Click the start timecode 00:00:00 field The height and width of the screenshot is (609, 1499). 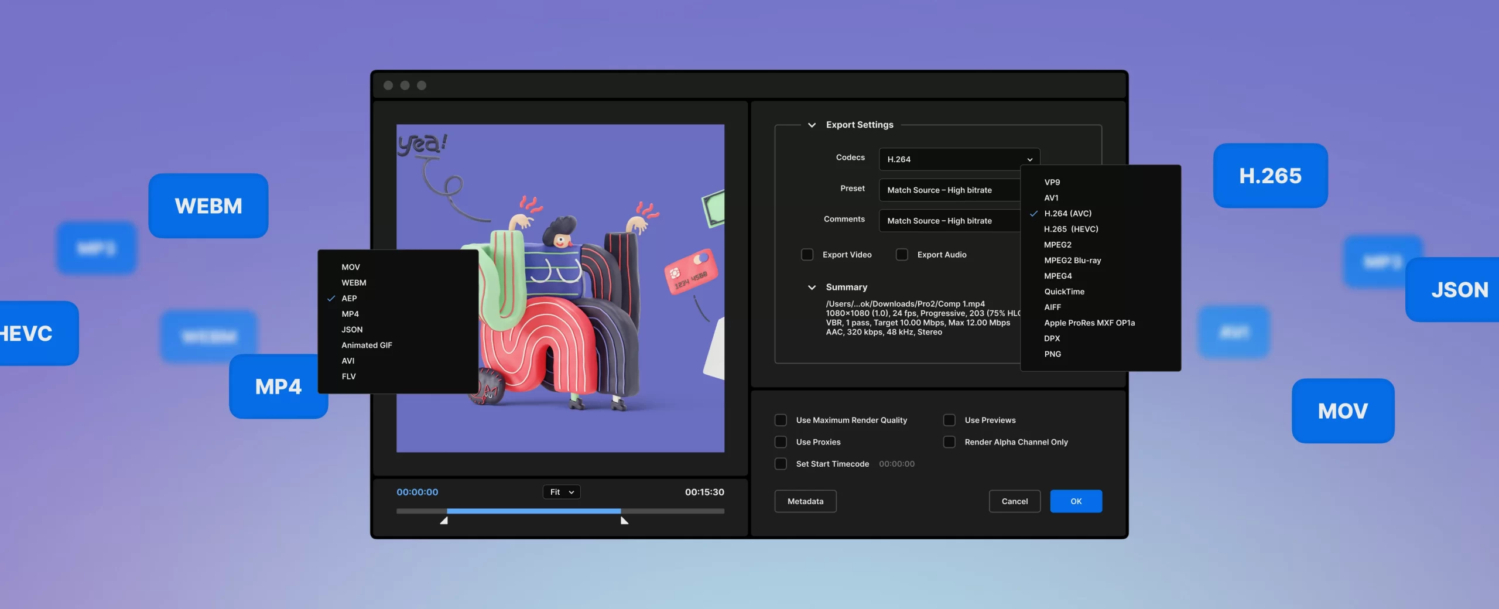(896, 464)
